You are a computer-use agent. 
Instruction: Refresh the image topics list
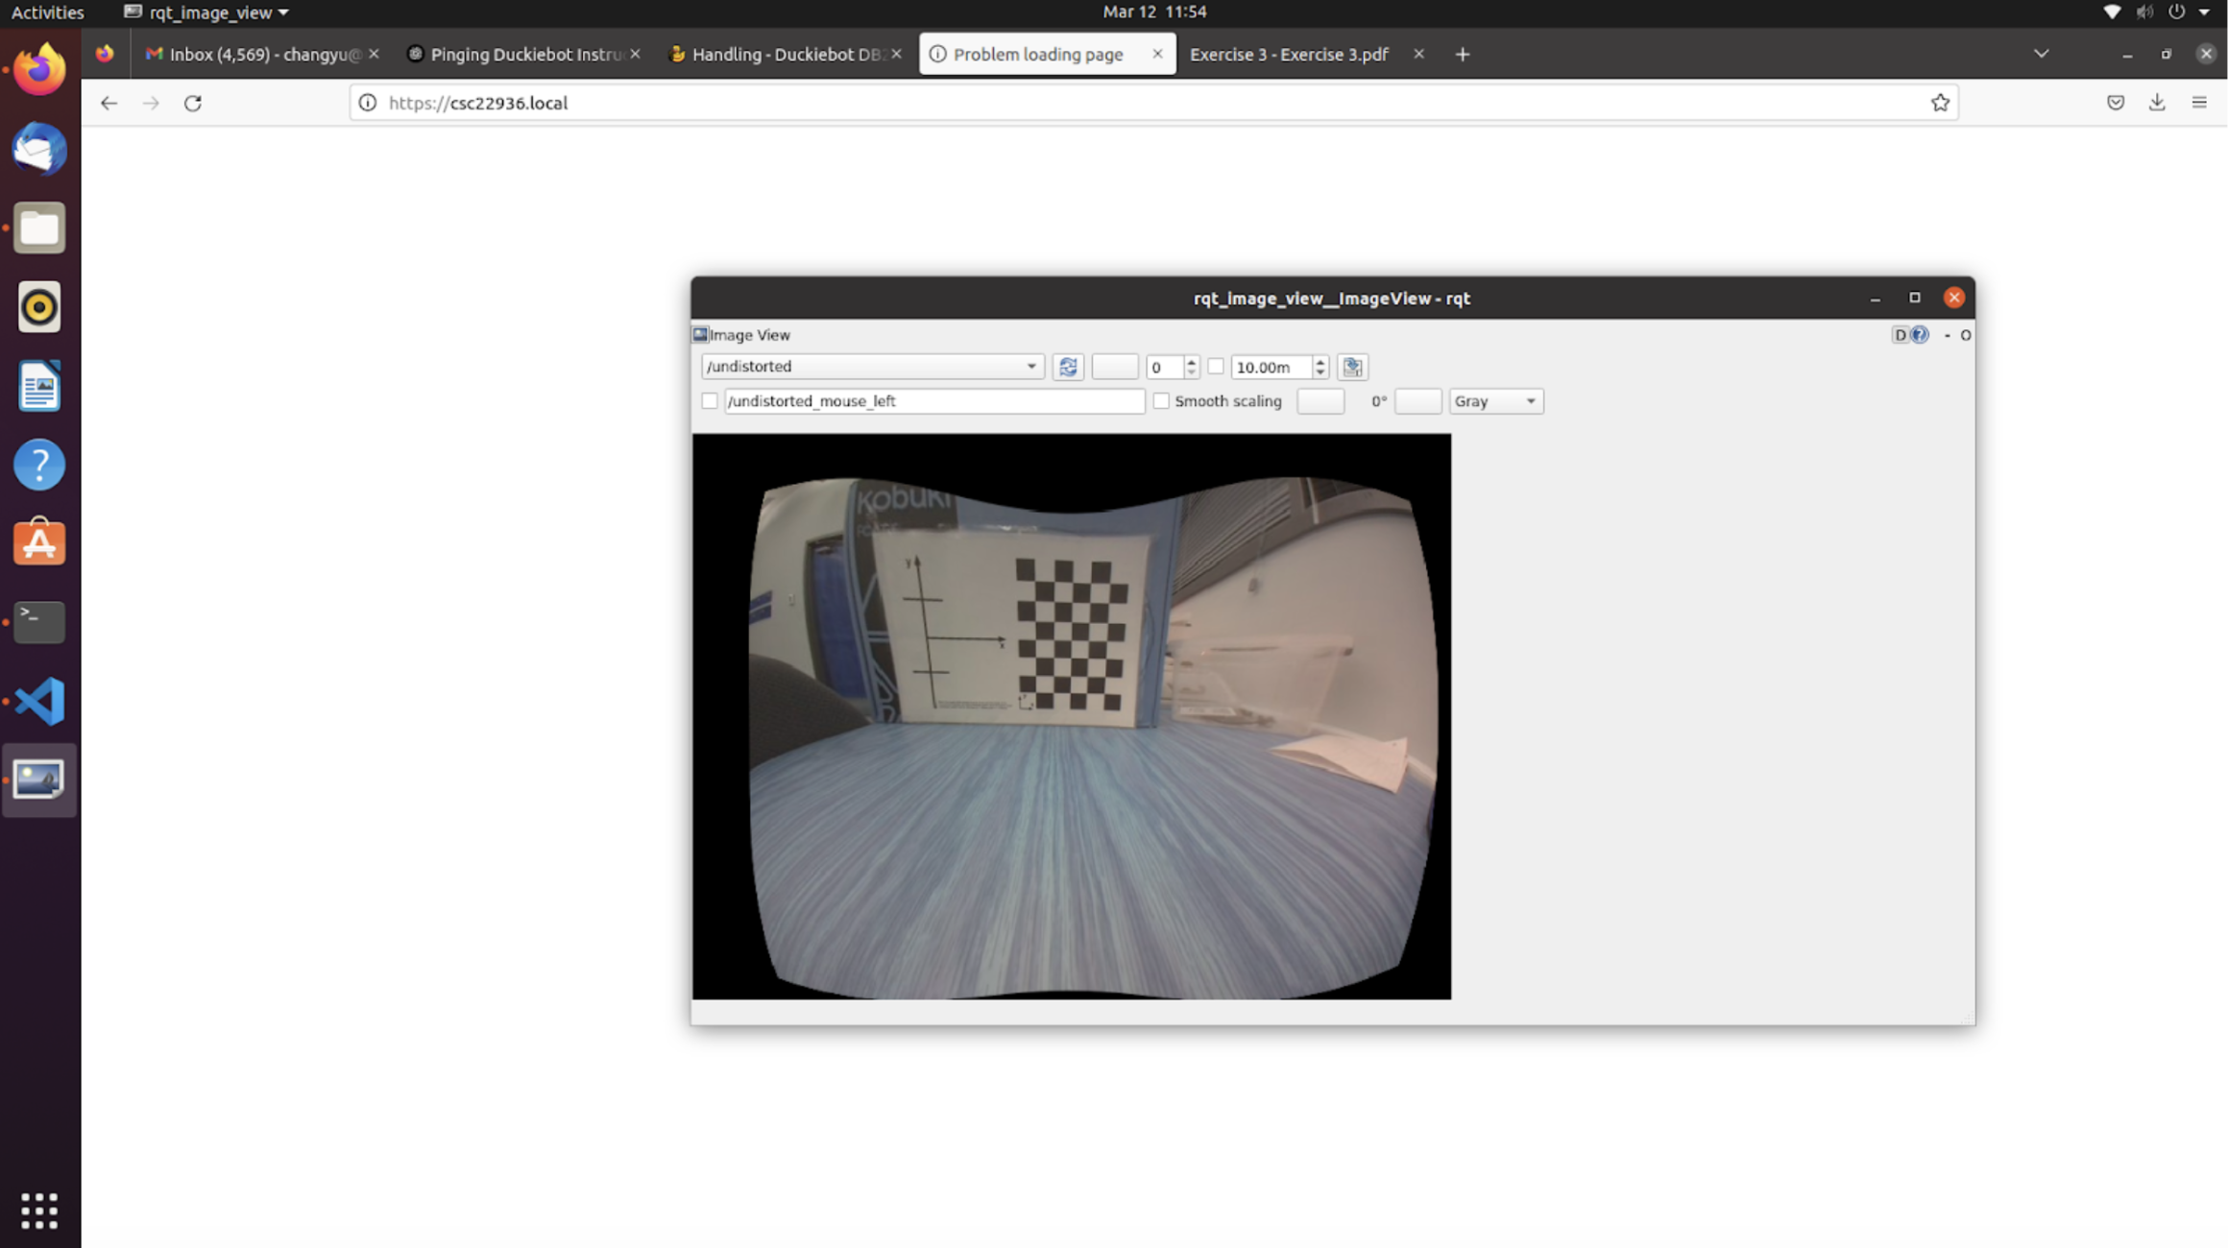point(1067,367)
